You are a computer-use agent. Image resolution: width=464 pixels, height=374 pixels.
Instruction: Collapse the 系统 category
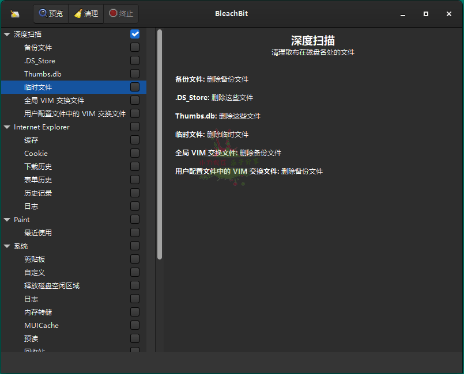(x=6, y=246)
